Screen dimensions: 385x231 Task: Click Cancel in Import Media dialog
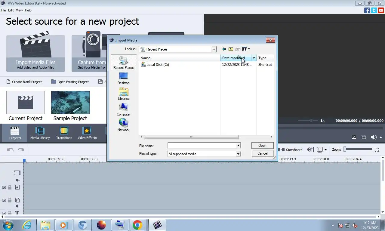click(262, 153)
